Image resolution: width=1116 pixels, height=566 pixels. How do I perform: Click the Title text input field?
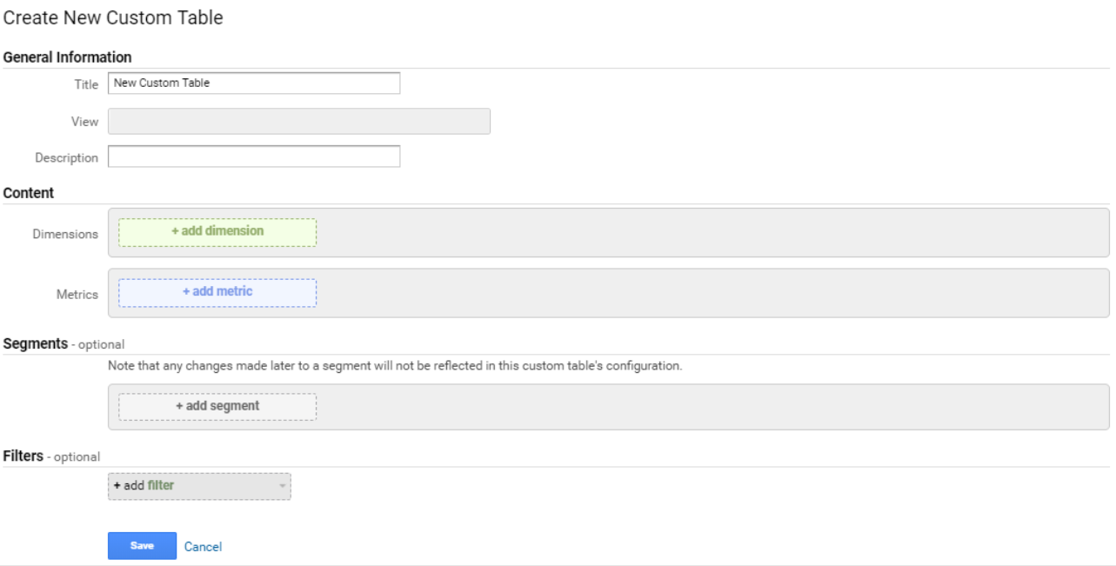253,83
